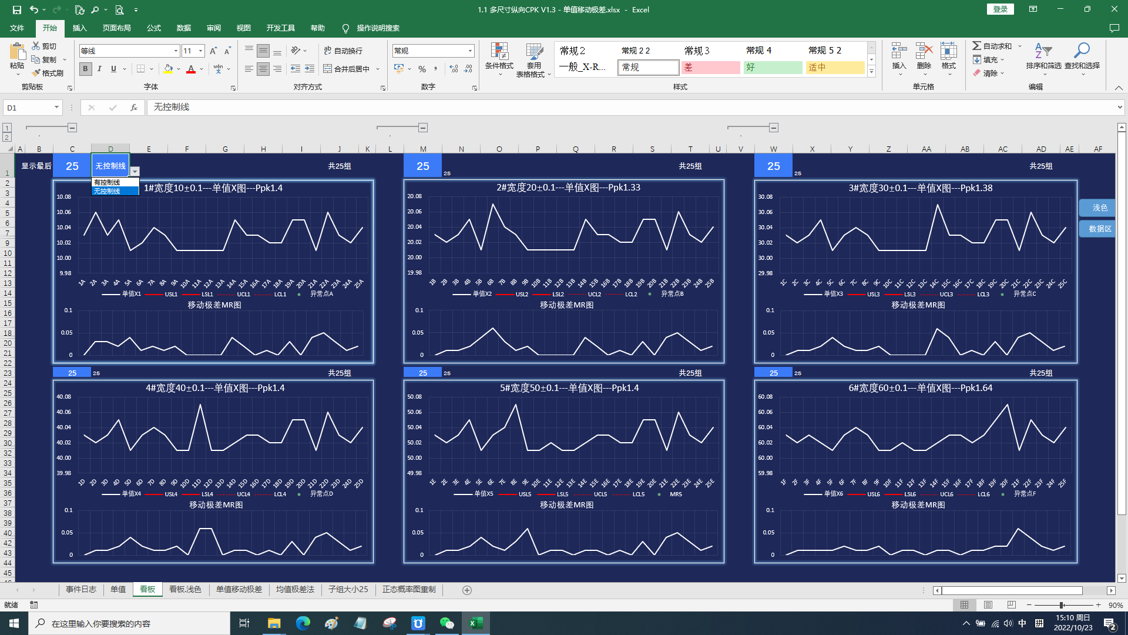Toggle center horizontal alignment

[x=263, y=69]
